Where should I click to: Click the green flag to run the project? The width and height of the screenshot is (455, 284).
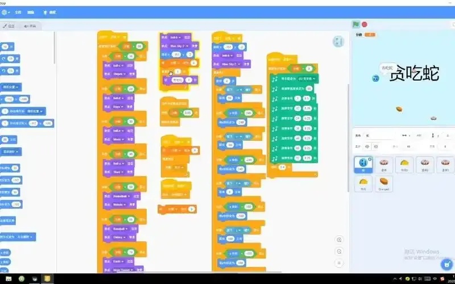pos(356,24)
